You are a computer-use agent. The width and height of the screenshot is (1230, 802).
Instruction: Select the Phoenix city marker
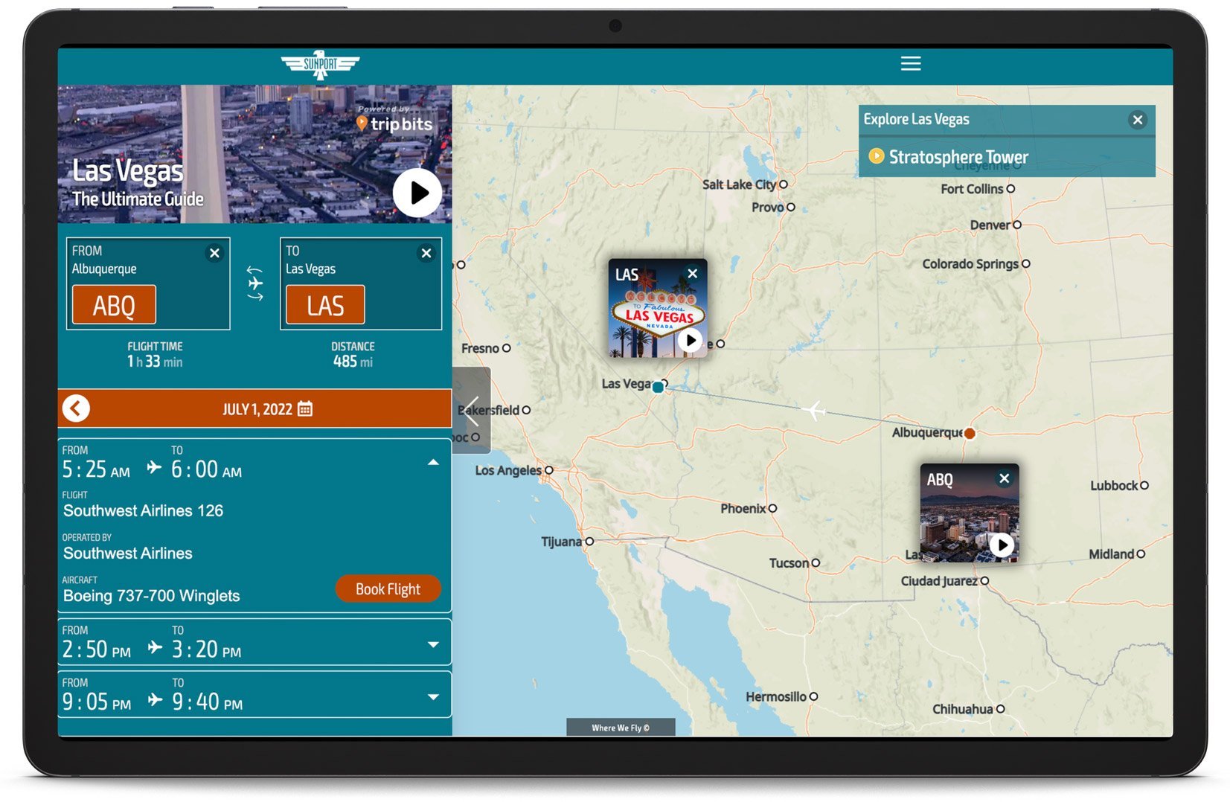coord(772,508)
